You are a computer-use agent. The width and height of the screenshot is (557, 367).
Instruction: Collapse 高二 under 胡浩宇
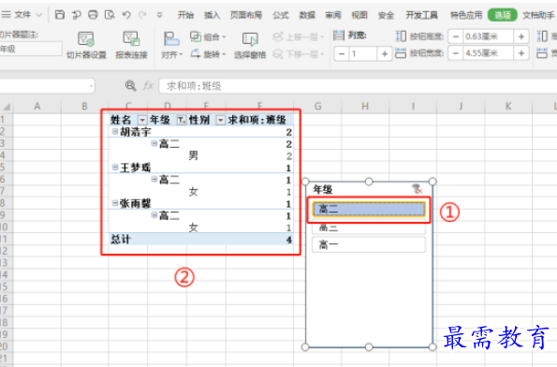pos(154,143)
